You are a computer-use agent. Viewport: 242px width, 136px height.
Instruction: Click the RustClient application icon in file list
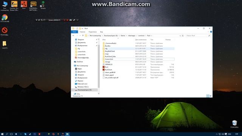(x=104, y=70)
